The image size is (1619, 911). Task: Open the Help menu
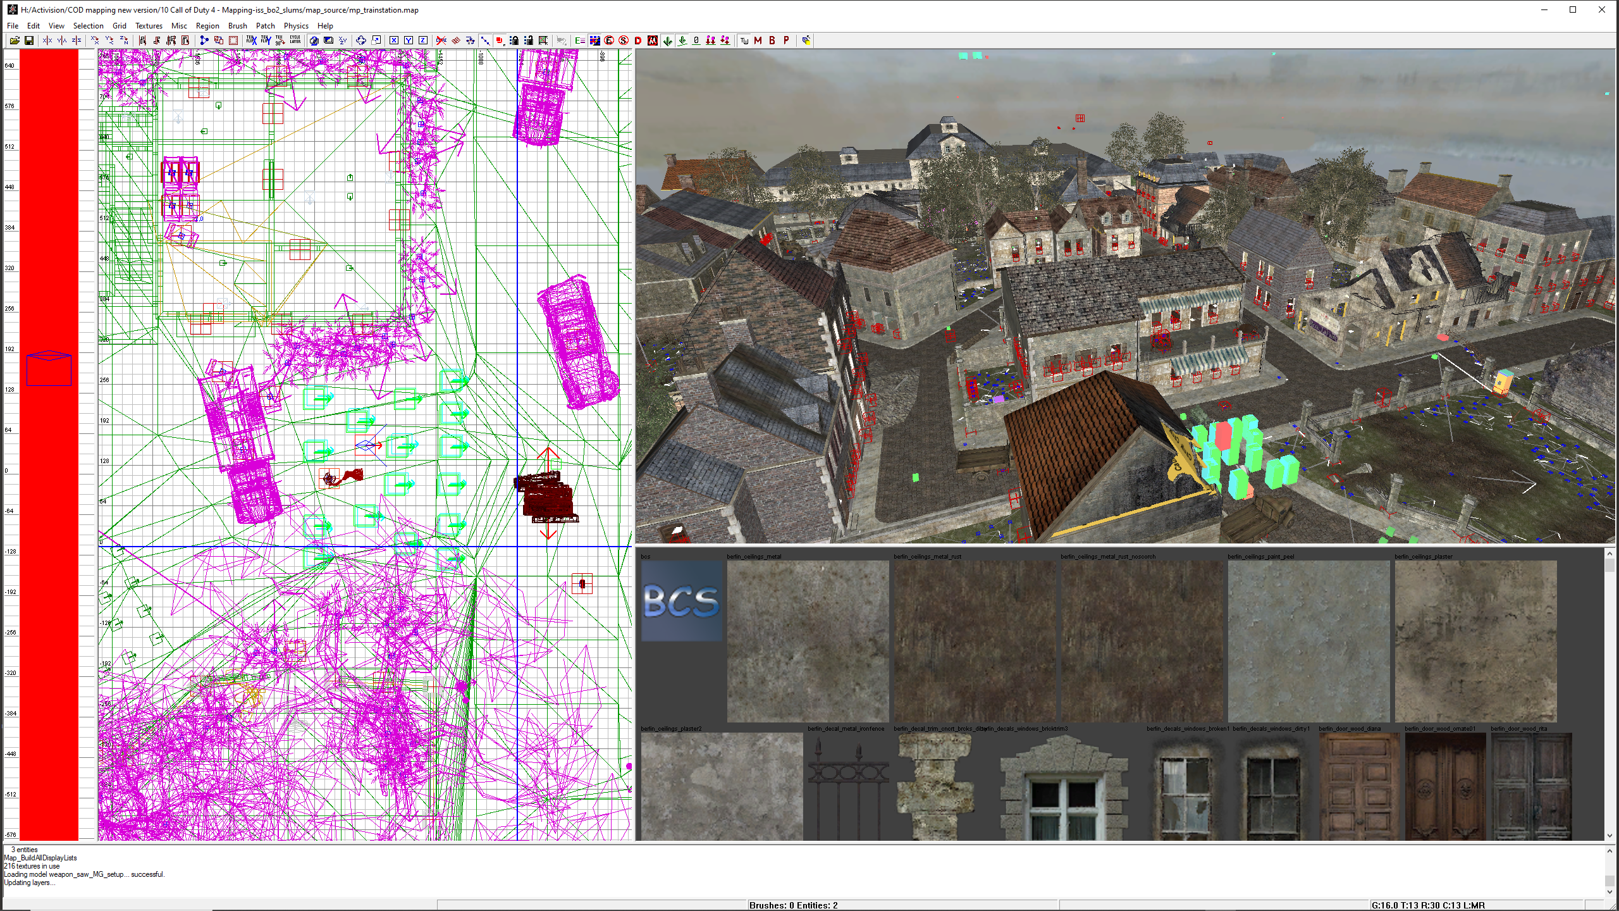325,26
